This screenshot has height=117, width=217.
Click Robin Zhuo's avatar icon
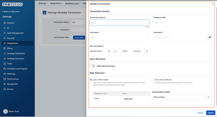(x=6, y=111)
